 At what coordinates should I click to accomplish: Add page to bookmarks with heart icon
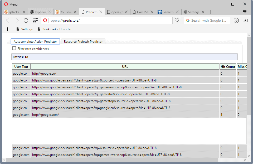click(177, 20)
